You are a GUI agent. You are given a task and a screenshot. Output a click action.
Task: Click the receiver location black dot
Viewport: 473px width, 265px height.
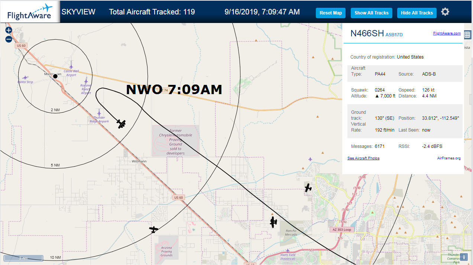[x=55, y=76]
